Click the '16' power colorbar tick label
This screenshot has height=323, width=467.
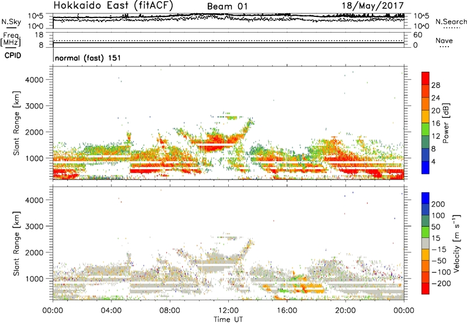[435, 124]
